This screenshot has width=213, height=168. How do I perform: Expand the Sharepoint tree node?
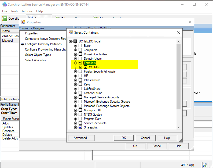(75, 128)
